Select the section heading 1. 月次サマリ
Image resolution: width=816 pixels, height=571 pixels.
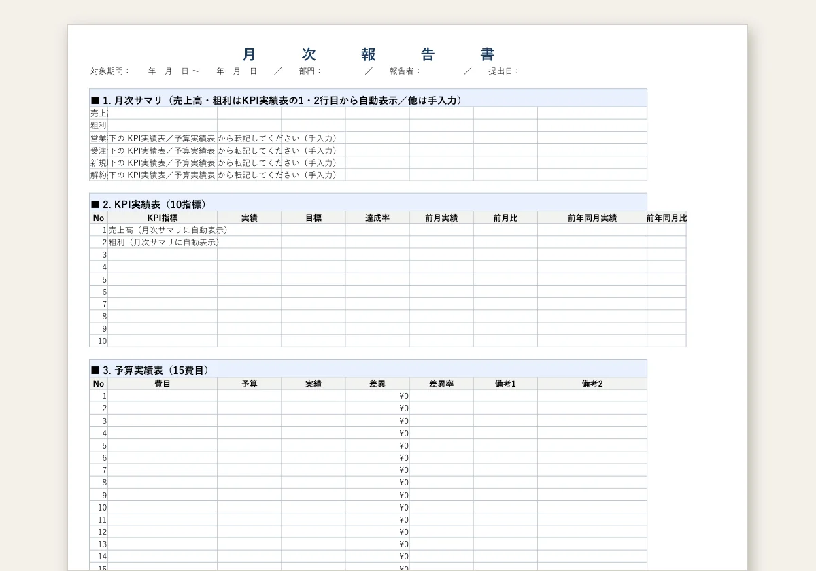point(277,100)
